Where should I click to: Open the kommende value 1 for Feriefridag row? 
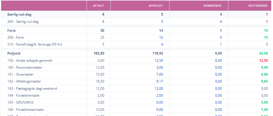pyautogui.click(x=221, y=44)
